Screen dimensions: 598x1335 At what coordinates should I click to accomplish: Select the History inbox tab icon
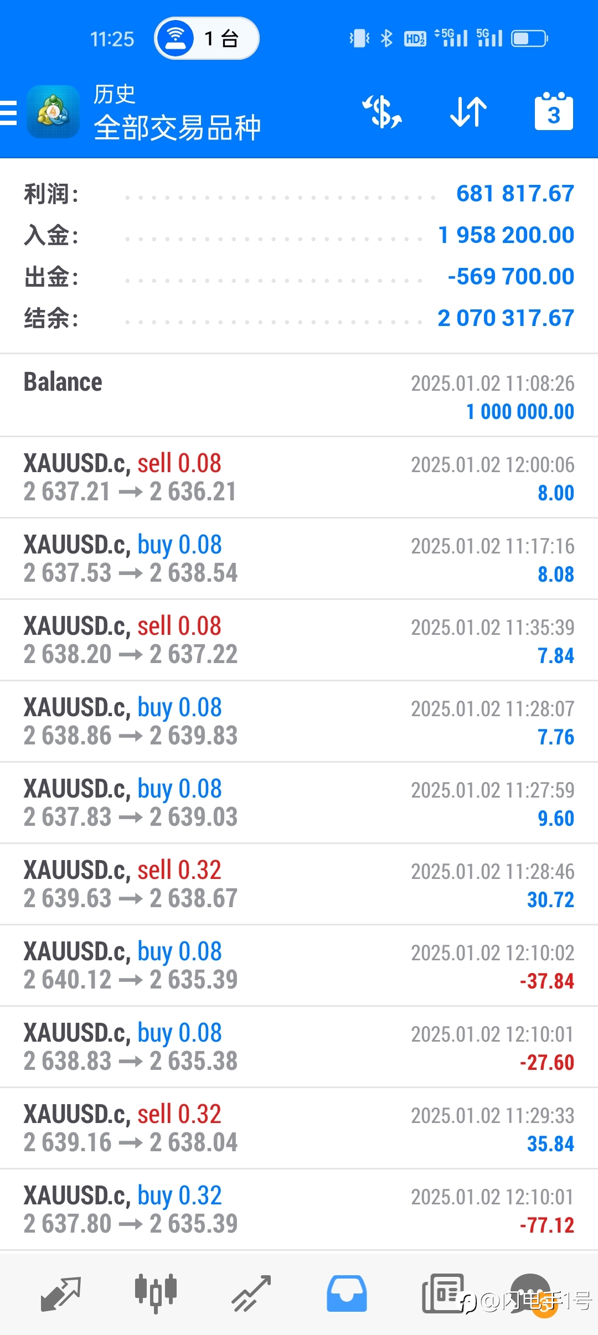point(347,1294)
